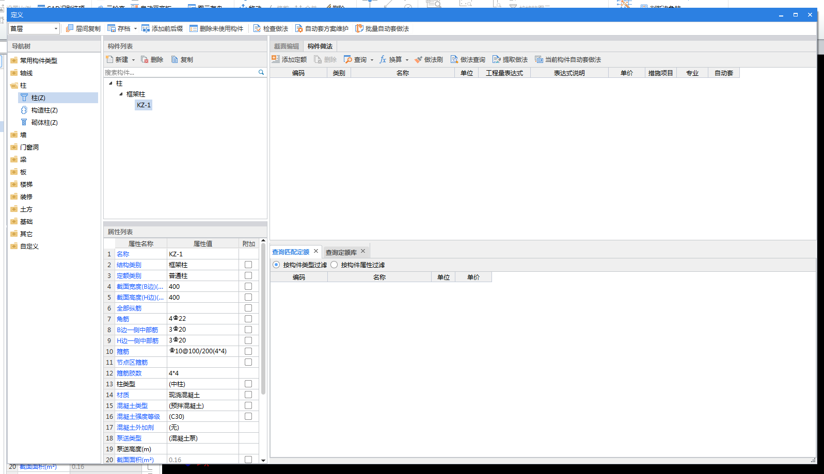Click the 做法刷 brush icon
Screen dimensions: 824x474
(x=418, y=59)
